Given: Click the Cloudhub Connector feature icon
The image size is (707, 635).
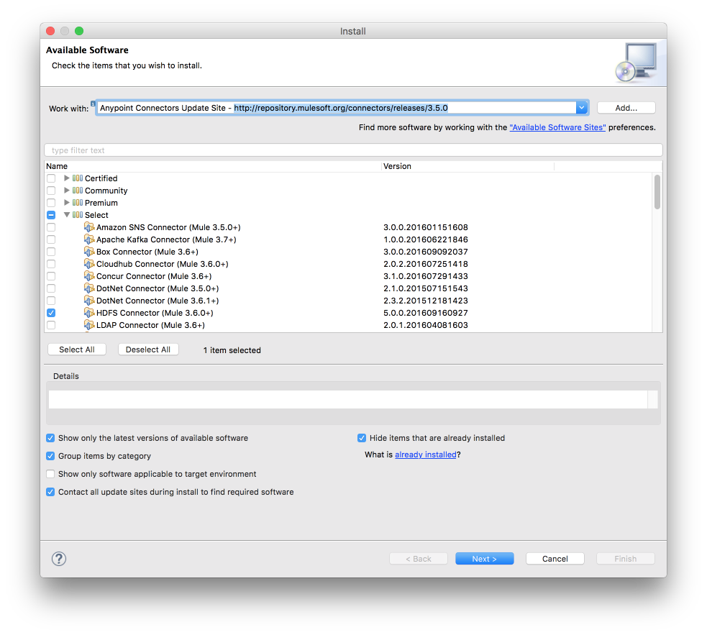Looking at the screenshot, I should [x=89, y=263].
